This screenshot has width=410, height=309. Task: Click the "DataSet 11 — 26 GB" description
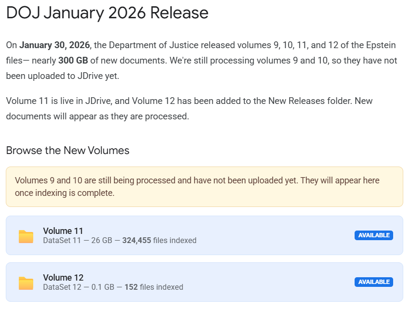79,240
